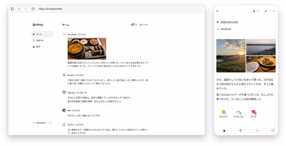Open the more options dots beside sidebar slimalized
The image size is (286, 146).
coord(50,123)
